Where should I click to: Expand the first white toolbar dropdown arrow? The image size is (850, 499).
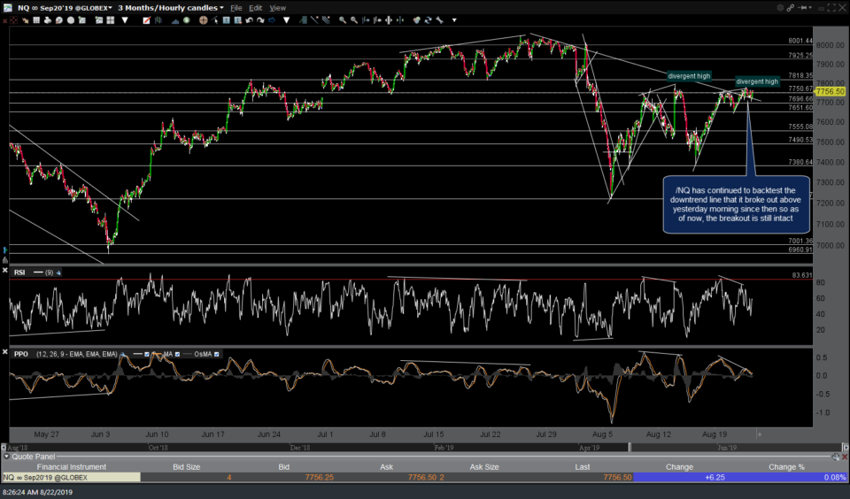tap(125, 20)
